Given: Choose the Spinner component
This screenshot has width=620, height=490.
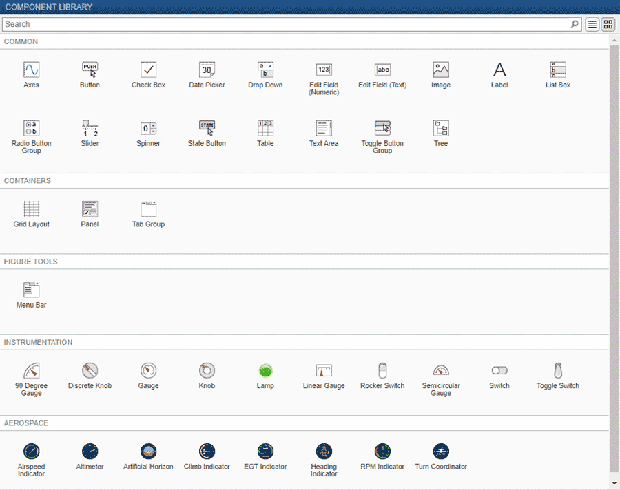Looking at the screenshot, I should tap(148, 128).
